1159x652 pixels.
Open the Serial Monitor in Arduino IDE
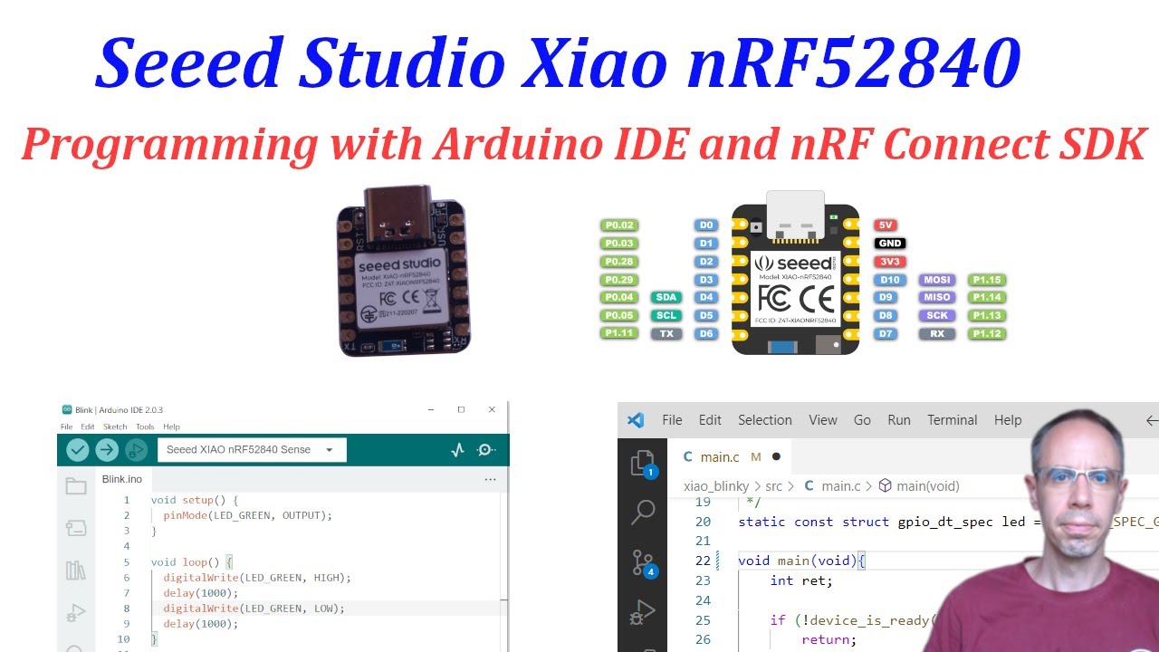tap(486, 449)
